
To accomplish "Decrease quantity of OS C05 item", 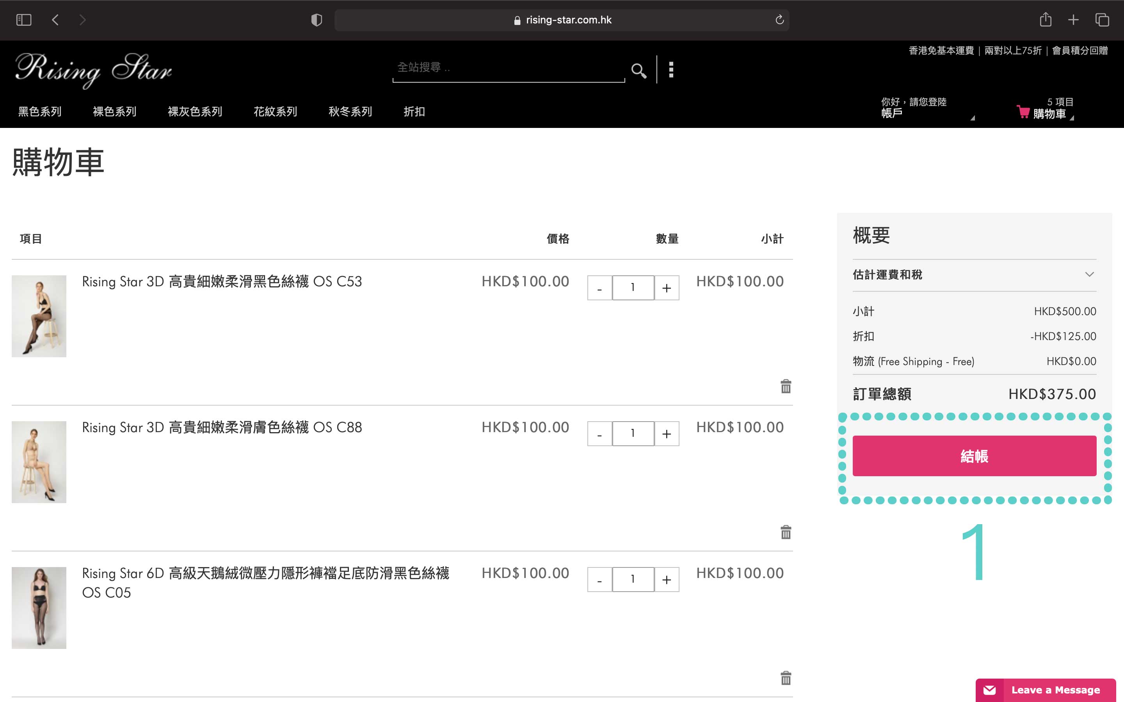I will 599,580.
